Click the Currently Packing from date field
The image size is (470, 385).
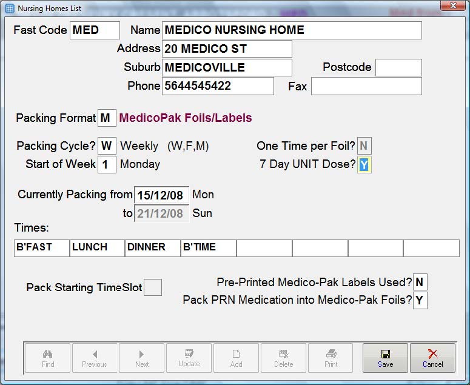(161, 195)
